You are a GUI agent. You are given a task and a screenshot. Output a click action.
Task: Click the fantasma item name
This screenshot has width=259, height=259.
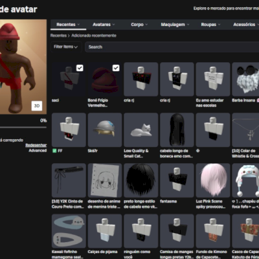pyautogui.click(x=168, y=201)
